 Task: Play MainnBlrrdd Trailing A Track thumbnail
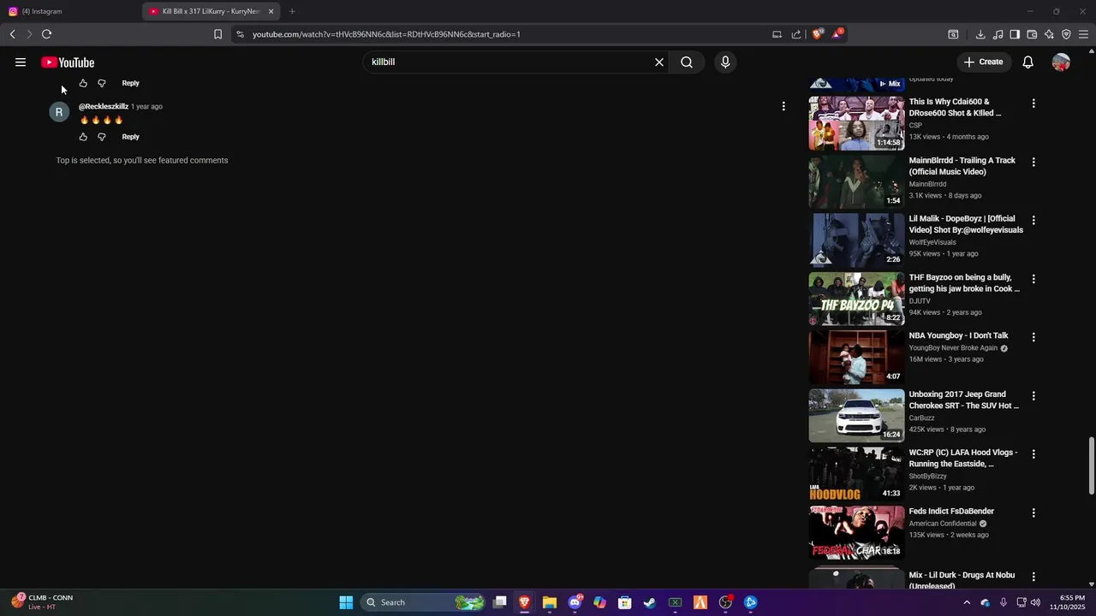[856, 181]
